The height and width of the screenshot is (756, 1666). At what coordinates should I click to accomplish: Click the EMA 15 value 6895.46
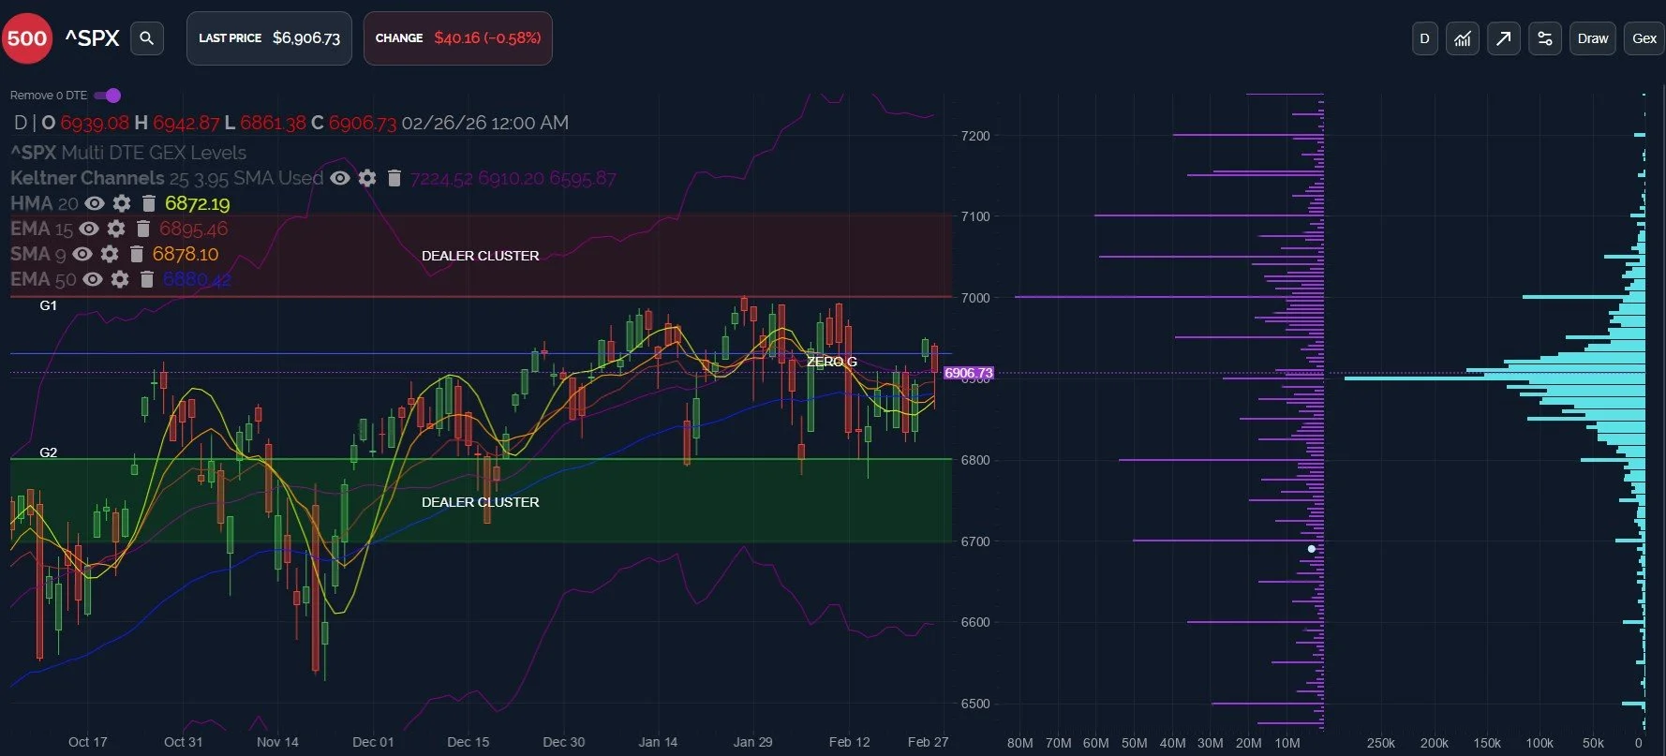point(193,229)
